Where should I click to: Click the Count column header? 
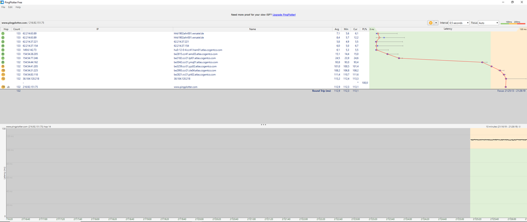17,29
